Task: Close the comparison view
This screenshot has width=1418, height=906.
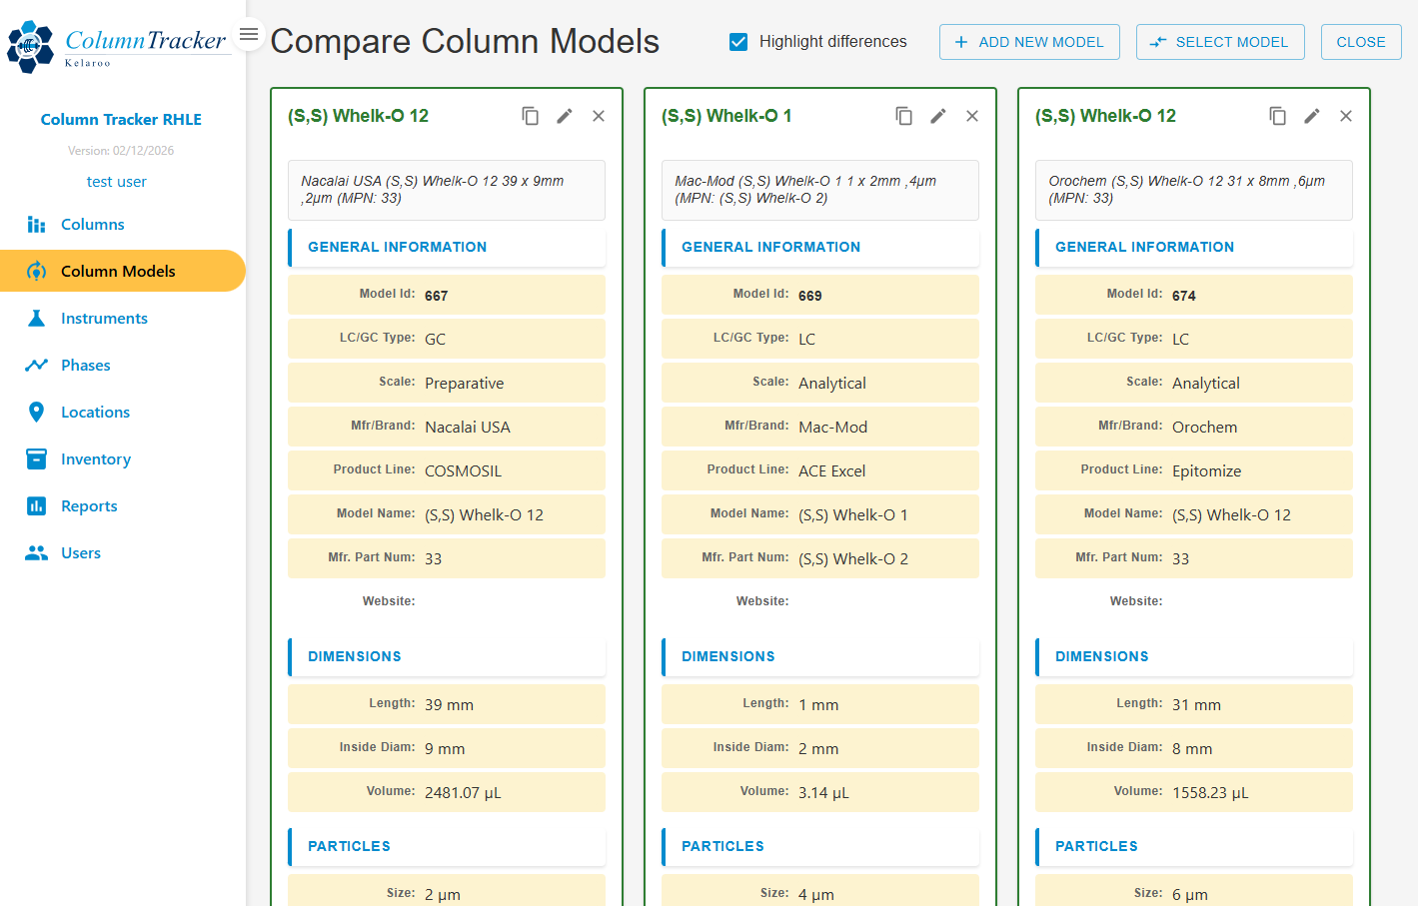Action: 1361,42
